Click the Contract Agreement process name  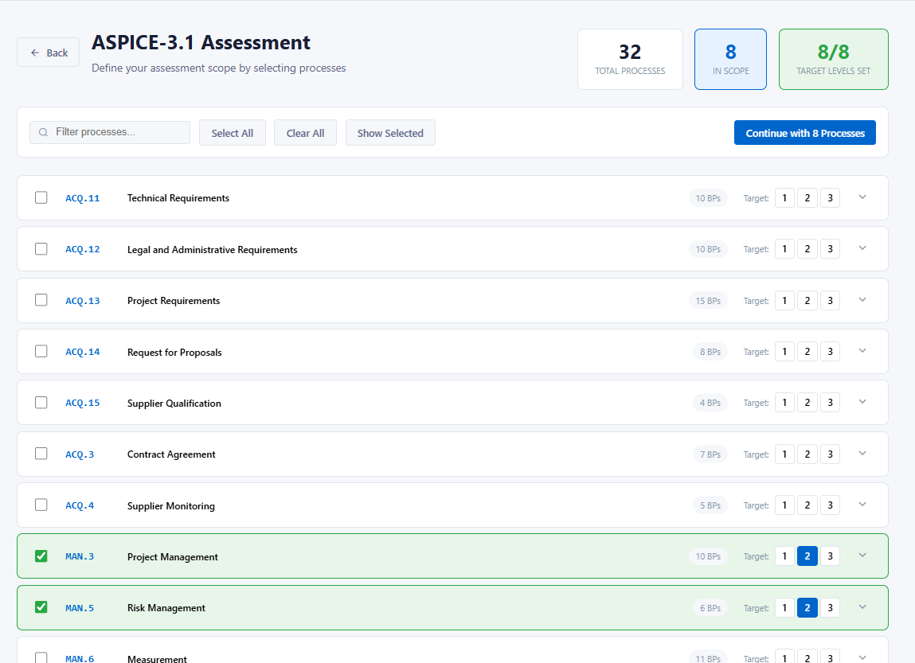tap(171, 454)
